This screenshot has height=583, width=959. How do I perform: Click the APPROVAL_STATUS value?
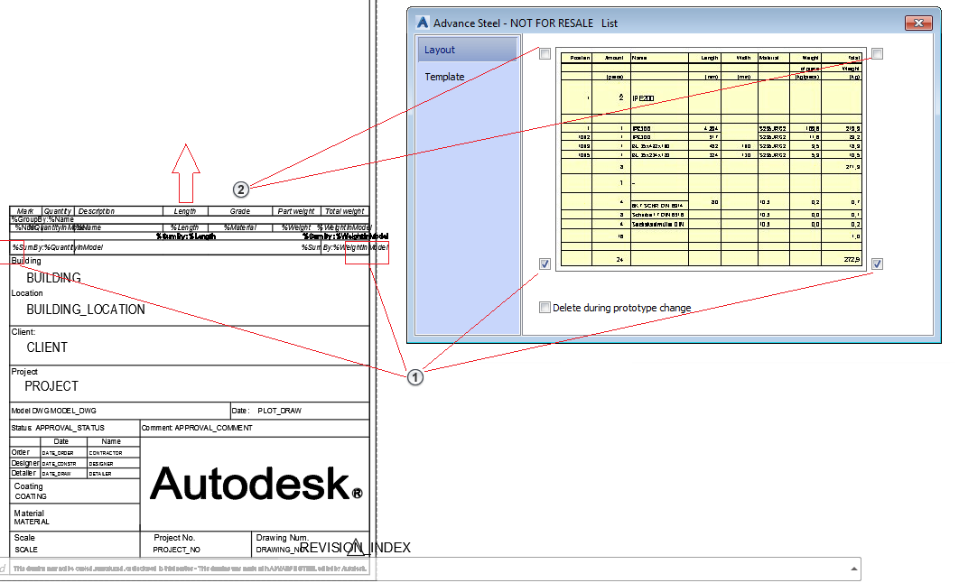tap(70, 428)
